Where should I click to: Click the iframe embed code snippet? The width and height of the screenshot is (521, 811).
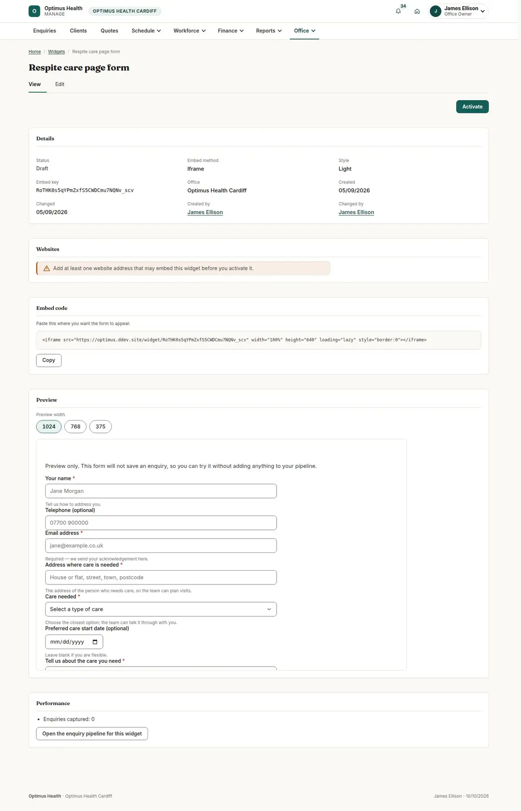tap(258, 340)
